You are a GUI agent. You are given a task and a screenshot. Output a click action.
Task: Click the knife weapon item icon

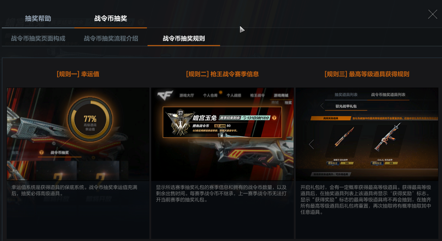click(x=344, y=137)
